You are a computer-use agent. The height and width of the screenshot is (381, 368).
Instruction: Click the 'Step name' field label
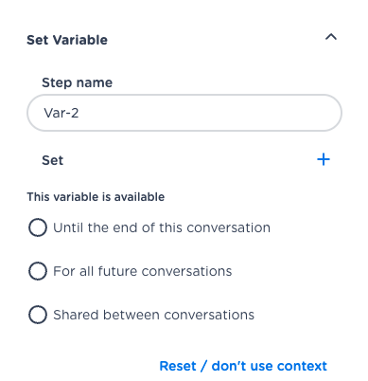[78, 82]
